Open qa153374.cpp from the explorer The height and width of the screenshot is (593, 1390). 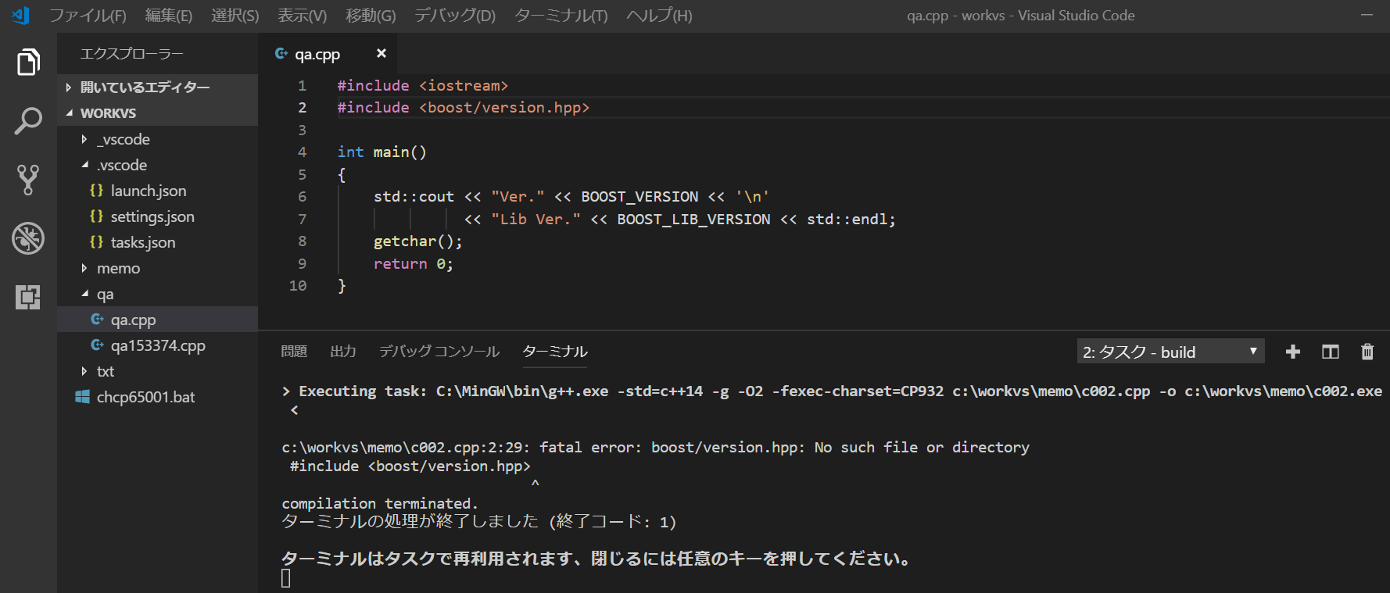[158, 345]
